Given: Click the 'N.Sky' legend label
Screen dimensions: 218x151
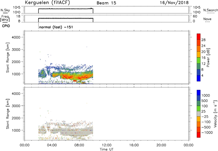Looking at the screenshot, I should tap(5, 10).
